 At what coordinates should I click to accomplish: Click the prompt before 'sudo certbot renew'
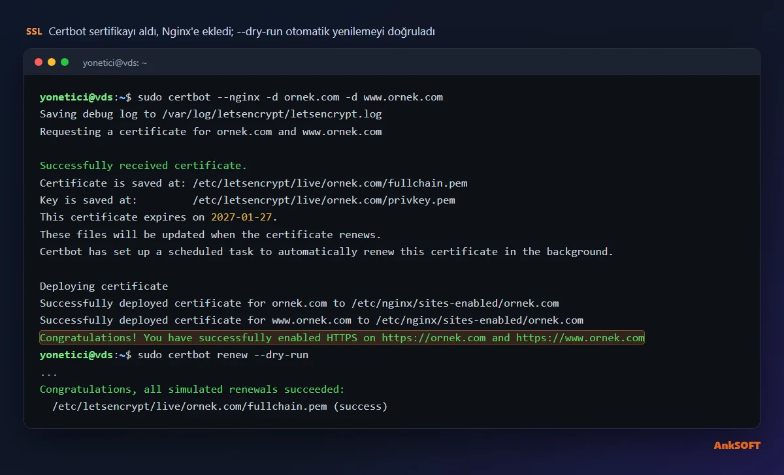[x=85, y=355]
